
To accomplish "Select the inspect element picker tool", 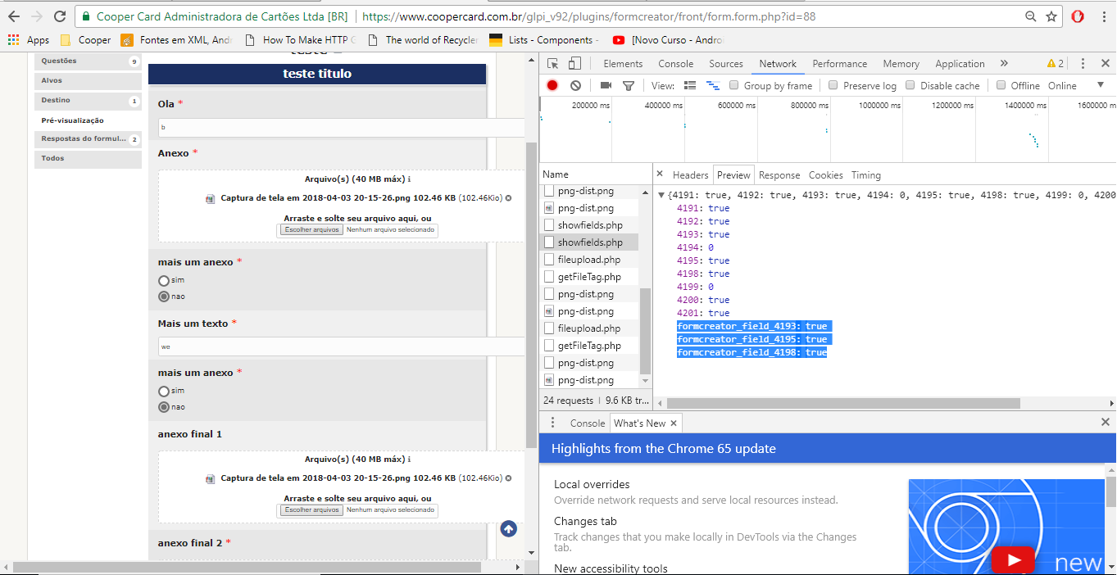I will [x=553, y=63].
